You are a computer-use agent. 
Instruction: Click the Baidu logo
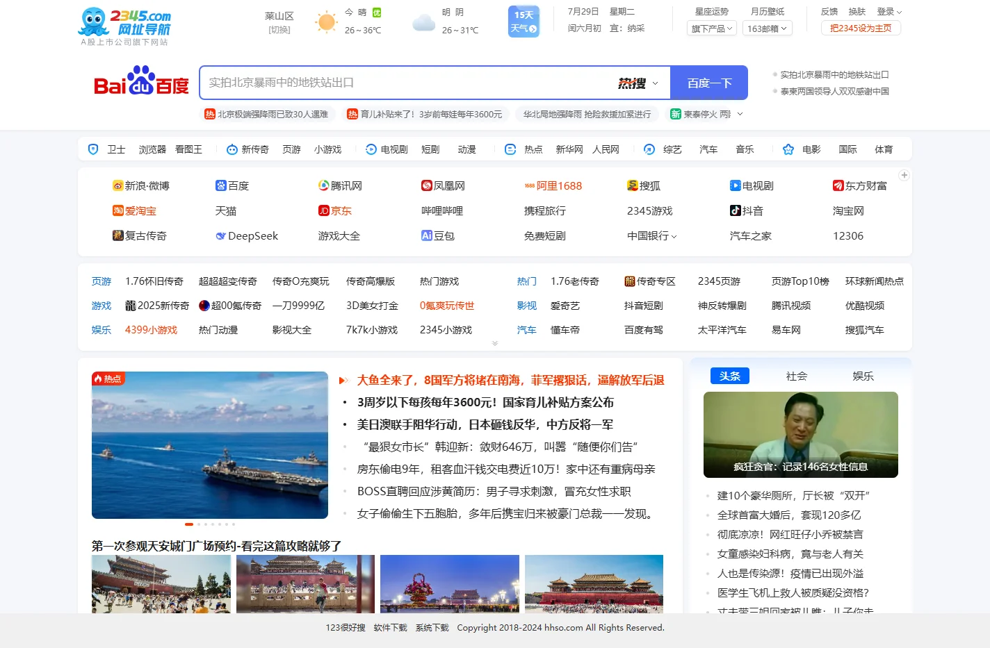click(x=141, y=81)
